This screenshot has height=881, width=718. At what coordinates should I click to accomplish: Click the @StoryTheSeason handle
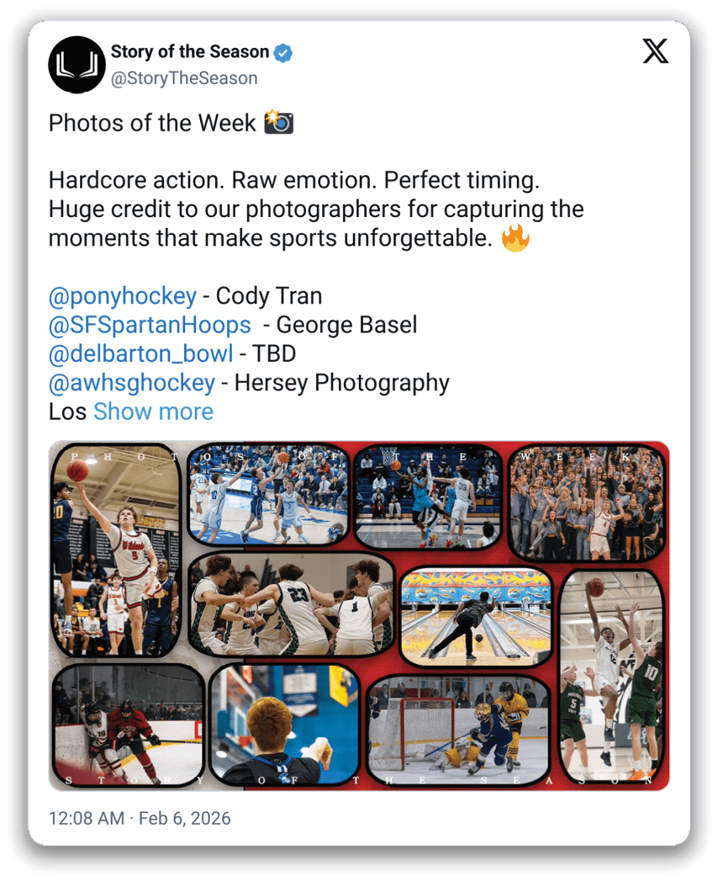(x=184, y=78)
